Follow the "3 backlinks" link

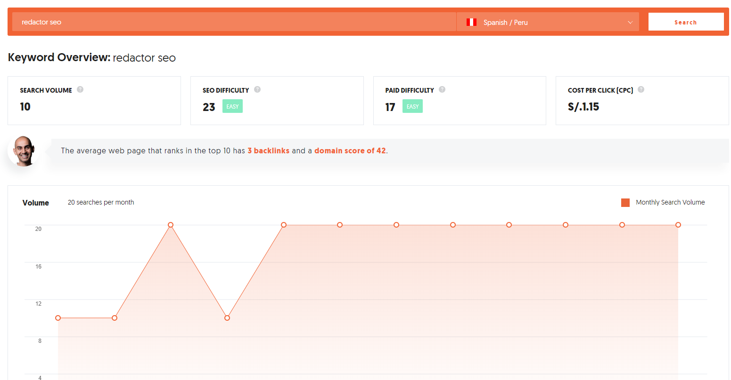click(268, 151)
